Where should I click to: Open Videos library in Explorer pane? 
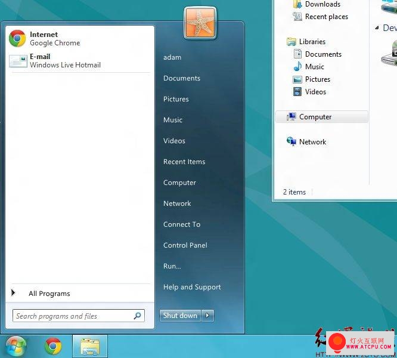(315, 92)
